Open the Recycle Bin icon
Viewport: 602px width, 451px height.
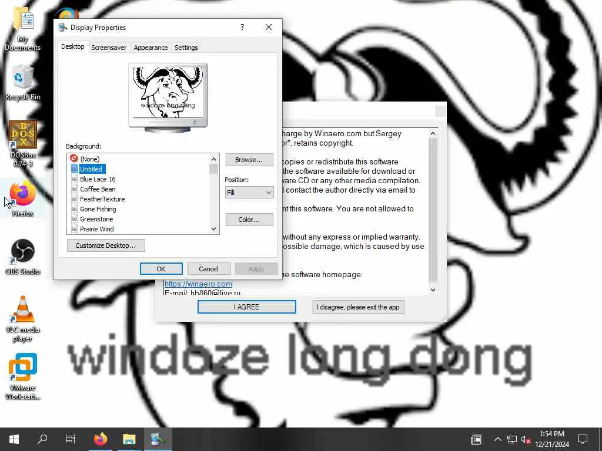(x=23, y=82)
